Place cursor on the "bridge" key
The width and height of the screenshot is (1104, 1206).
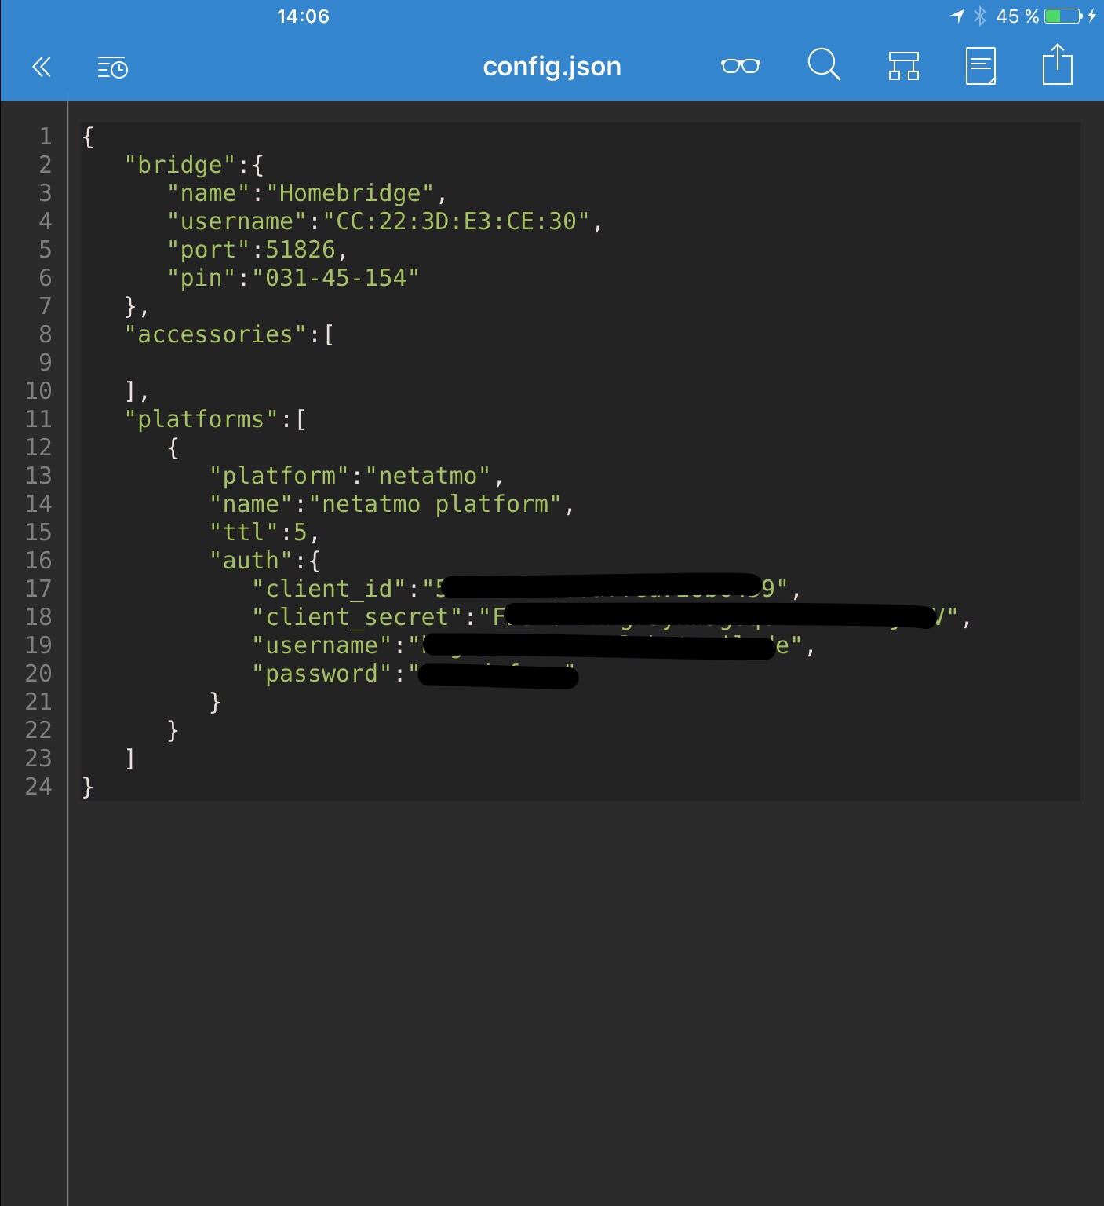click(180, 165)
